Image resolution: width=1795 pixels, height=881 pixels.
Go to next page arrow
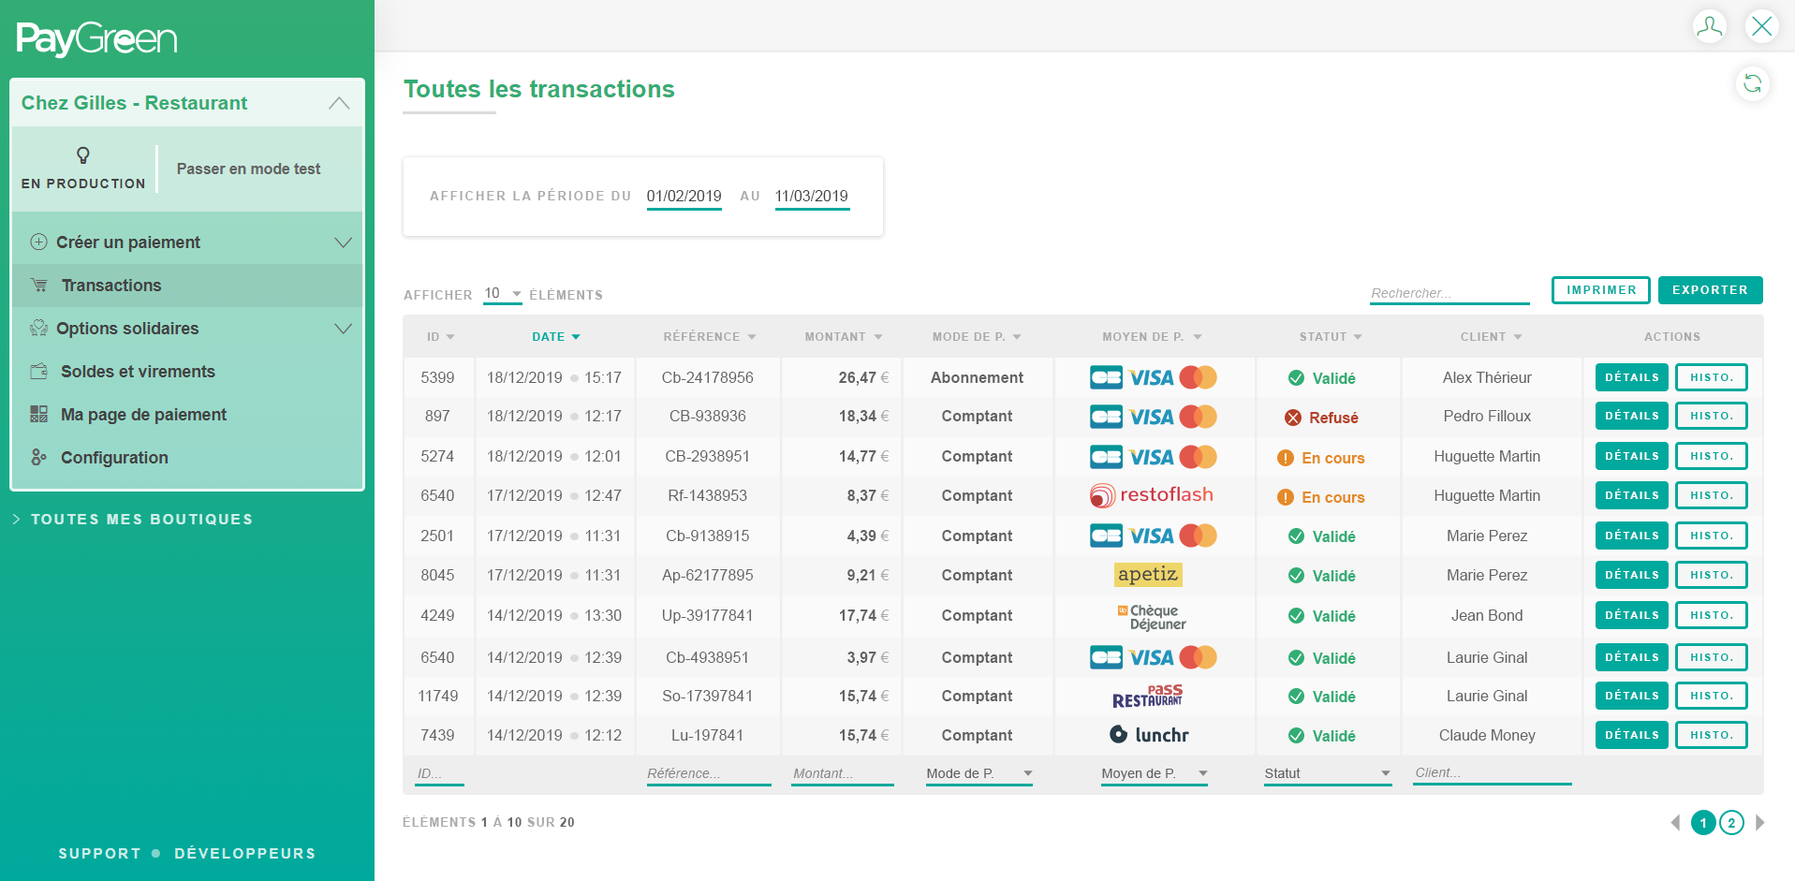coord(1759,822)
